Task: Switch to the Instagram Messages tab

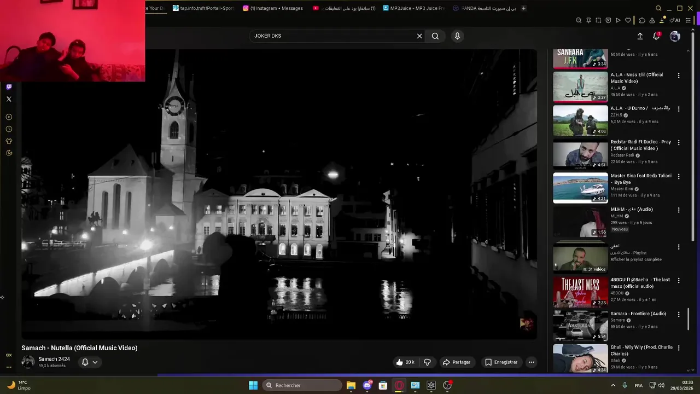Action: point(273,8)
